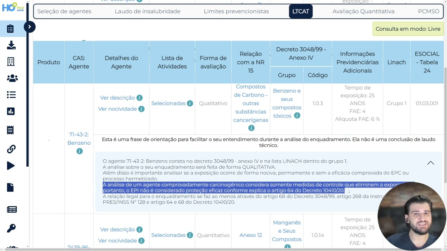
Task: Open the Anexo 12 link
Action: tap(251, 235)
